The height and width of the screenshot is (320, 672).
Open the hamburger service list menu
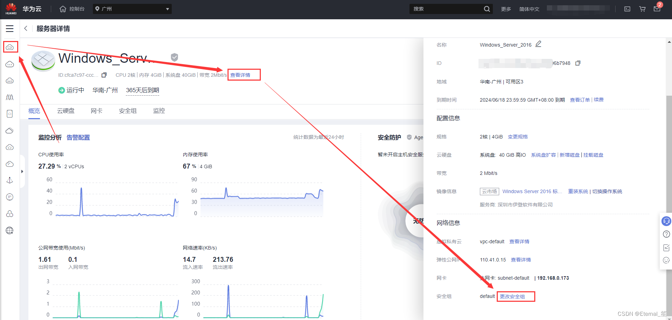click(x=10, y=29)
